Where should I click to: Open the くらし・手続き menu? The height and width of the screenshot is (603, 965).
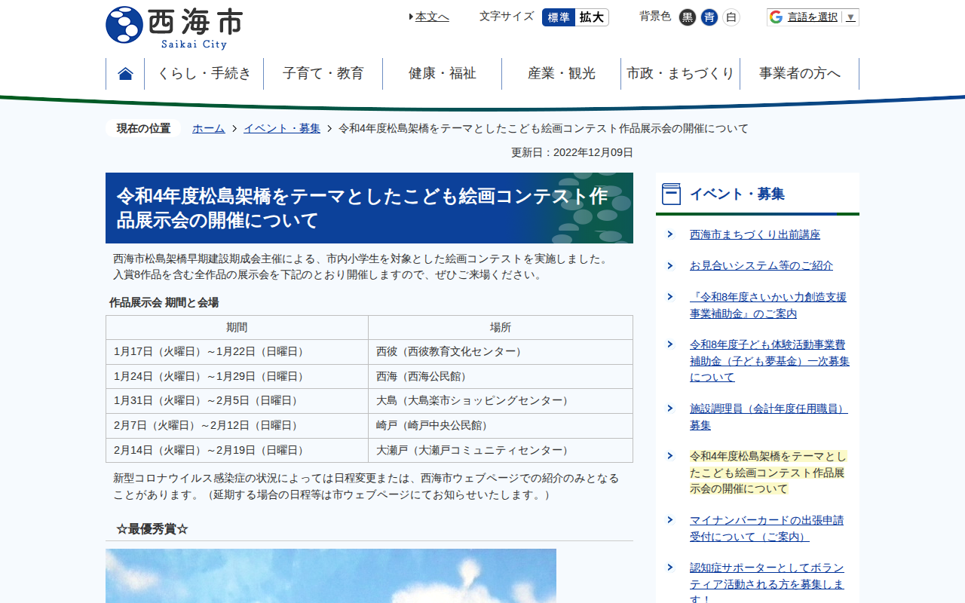coord(204,74)
